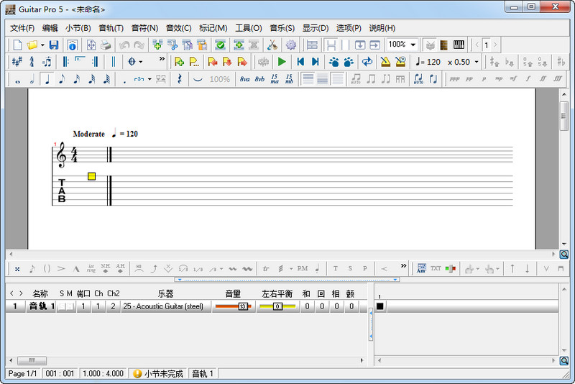The width and height of the screenshot is (575, 384).
Task: Select the quarter note duration
Action: [x=47, y=79]
